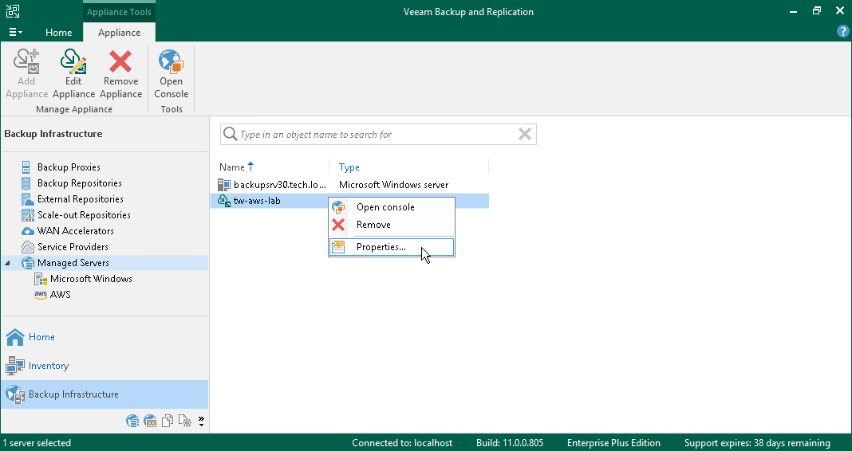Choose Remove from the context menu
This screenshot has width=852, height=451.
click(373, 225)
